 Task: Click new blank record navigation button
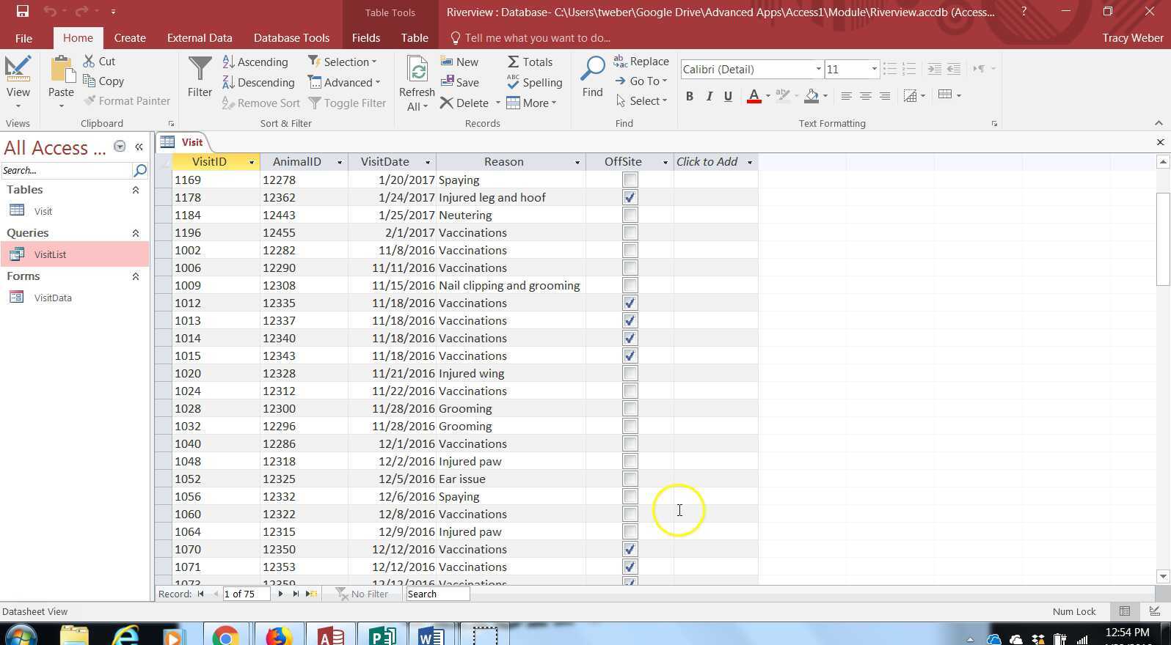pyautogui.click(x=312, y=594)
